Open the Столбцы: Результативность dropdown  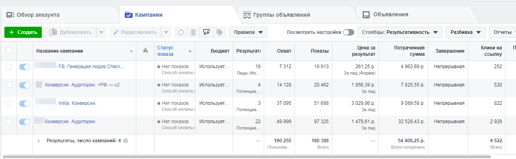coord(400,32)
